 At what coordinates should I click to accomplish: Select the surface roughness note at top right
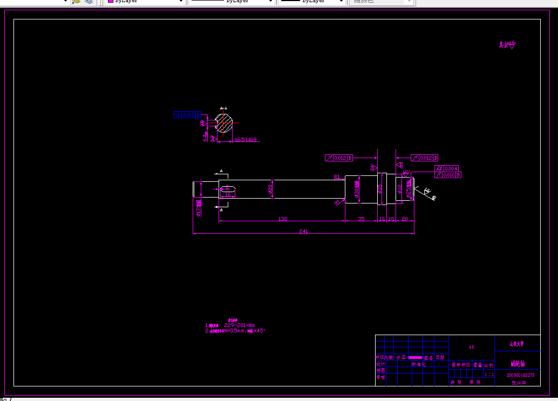(x=507, y=45)
